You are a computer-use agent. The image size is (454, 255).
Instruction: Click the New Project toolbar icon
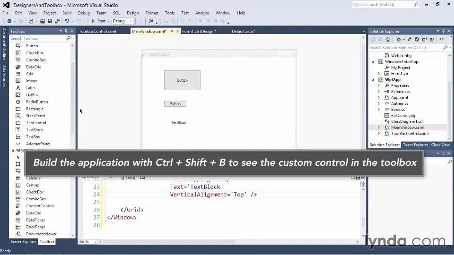31,21
